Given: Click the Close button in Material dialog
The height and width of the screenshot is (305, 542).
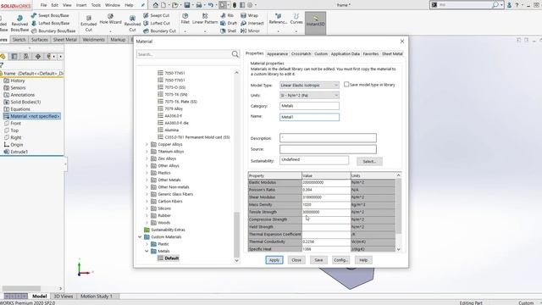Looking at the screenshot, I should pos(296,260).
